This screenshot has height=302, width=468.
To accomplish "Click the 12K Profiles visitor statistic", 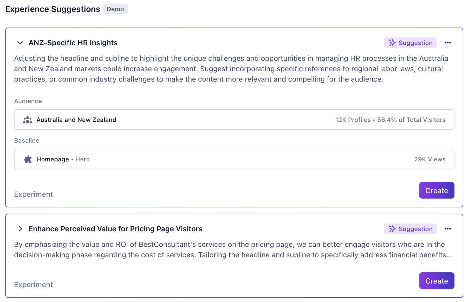I will [353, 120].
